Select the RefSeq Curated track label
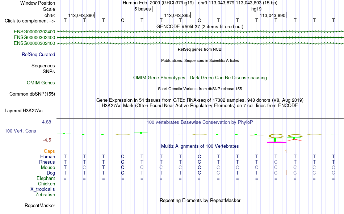344x214 pixels. (x=38, y=54)
